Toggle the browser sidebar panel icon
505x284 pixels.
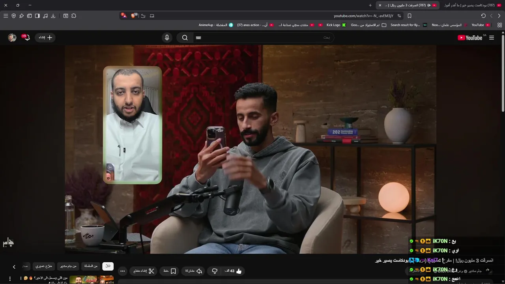coord(37,16)
